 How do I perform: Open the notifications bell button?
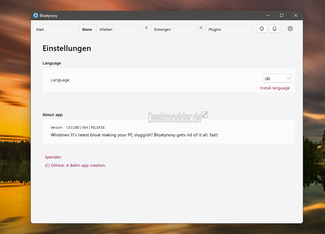point(275,29)
